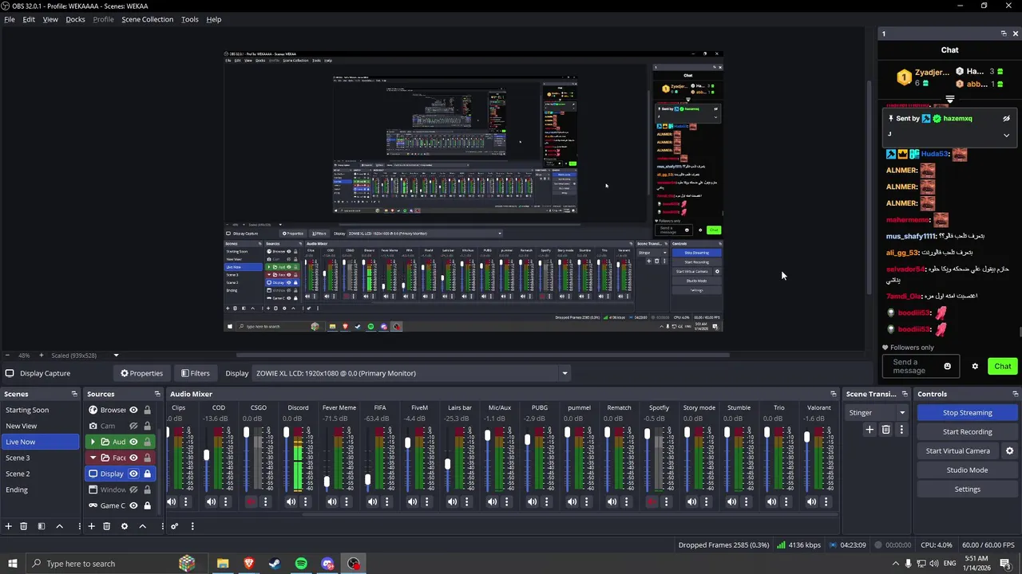Screen dimensions: 1022x574
Task: Open Steam from Windows taskbar
Action: coord(275,564)
